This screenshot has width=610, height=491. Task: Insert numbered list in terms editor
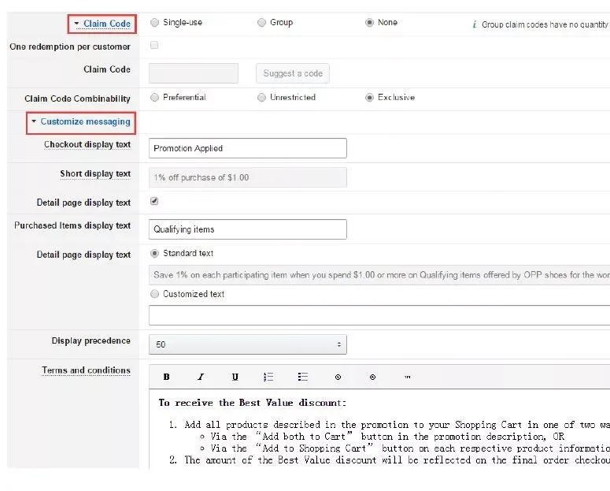[x=268, y=377]
